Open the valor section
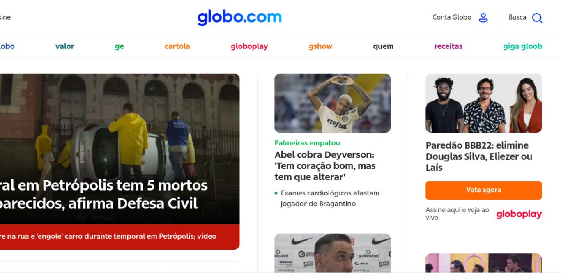This screenshot has width=561, height=278. click(65, 46)
